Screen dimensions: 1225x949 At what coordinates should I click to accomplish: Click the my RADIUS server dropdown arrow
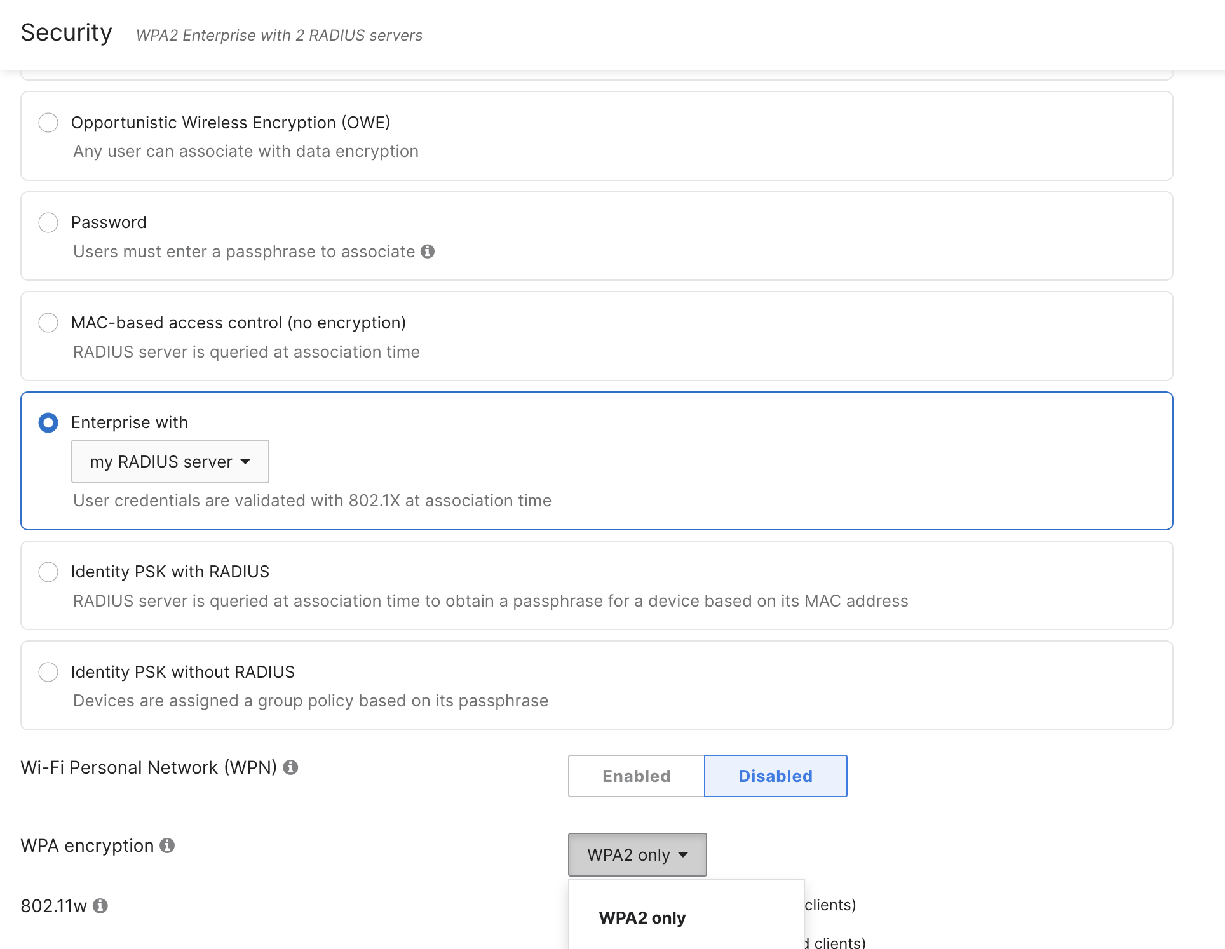click(245, 462)
